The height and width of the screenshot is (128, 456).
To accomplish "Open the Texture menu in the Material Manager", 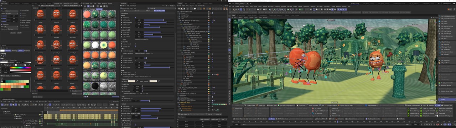I will tap(110, 3).
